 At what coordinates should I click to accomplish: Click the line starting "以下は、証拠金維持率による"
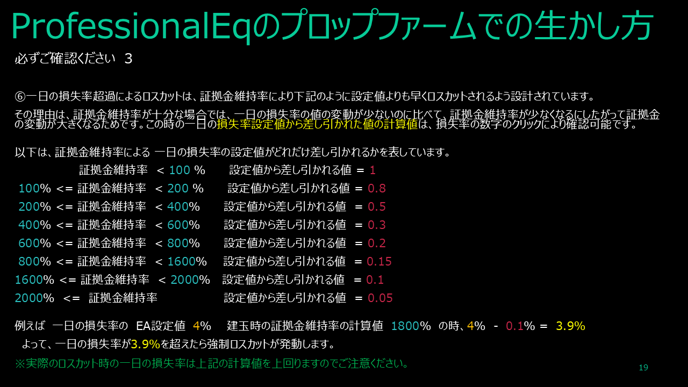point(232,152)
